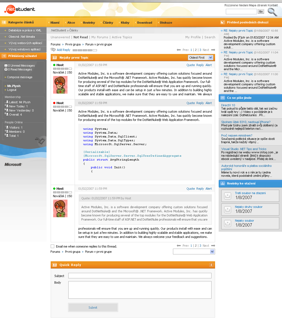The image size is (282, 326).
Task: Open the Články menu item
Action: pyautogui.click(x=108, y=23)
